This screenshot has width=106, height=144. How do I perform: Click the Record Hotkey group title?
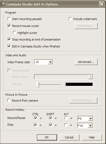click(x=15, y=110)
